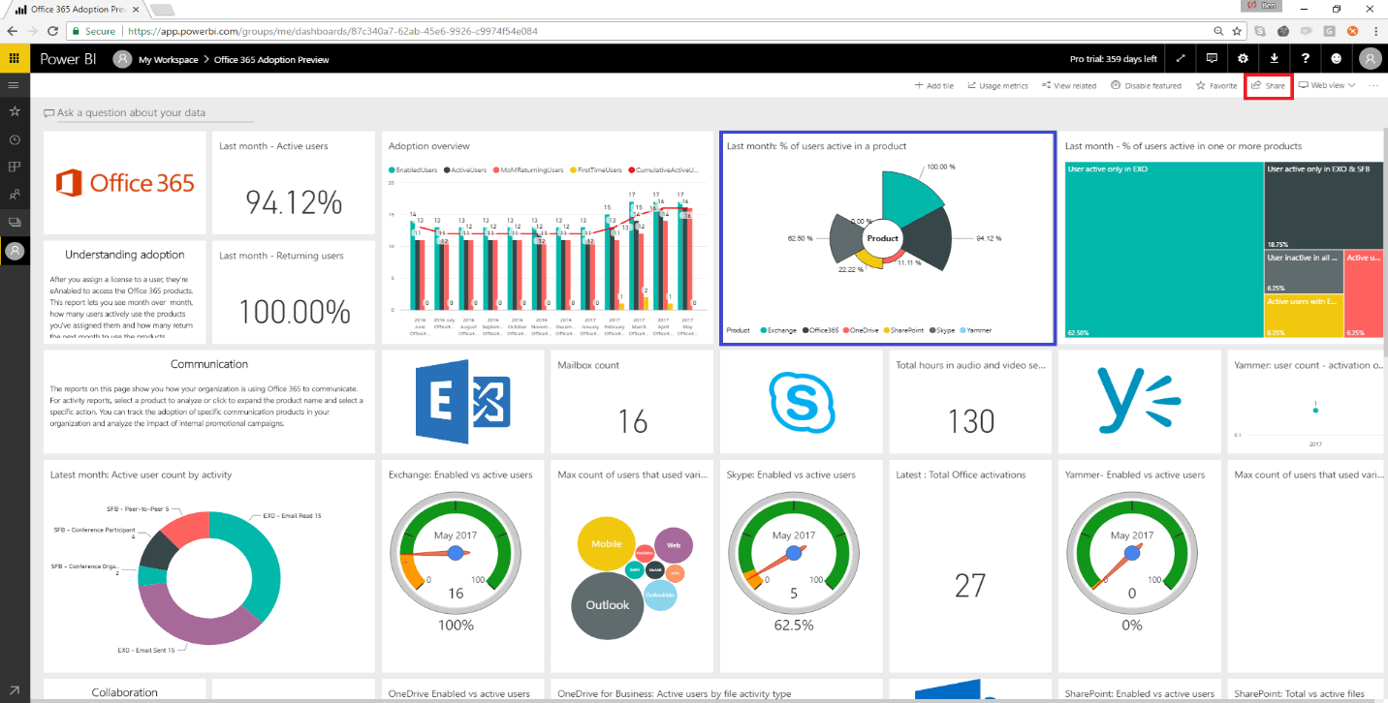The image size is (1388, 703).
Task: Open notifications icon in top bar
Action: (x=1212, y=58)
